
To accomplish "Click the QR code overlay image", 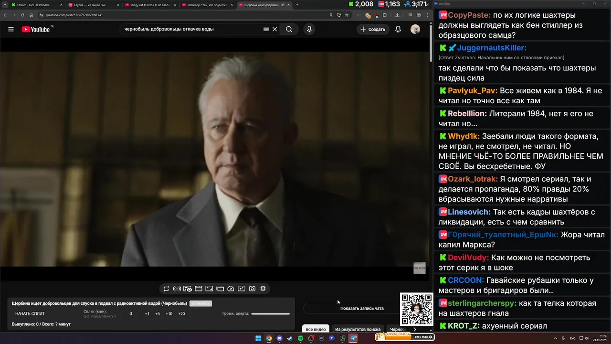I will pyautogui.click(x=417, y=309).
